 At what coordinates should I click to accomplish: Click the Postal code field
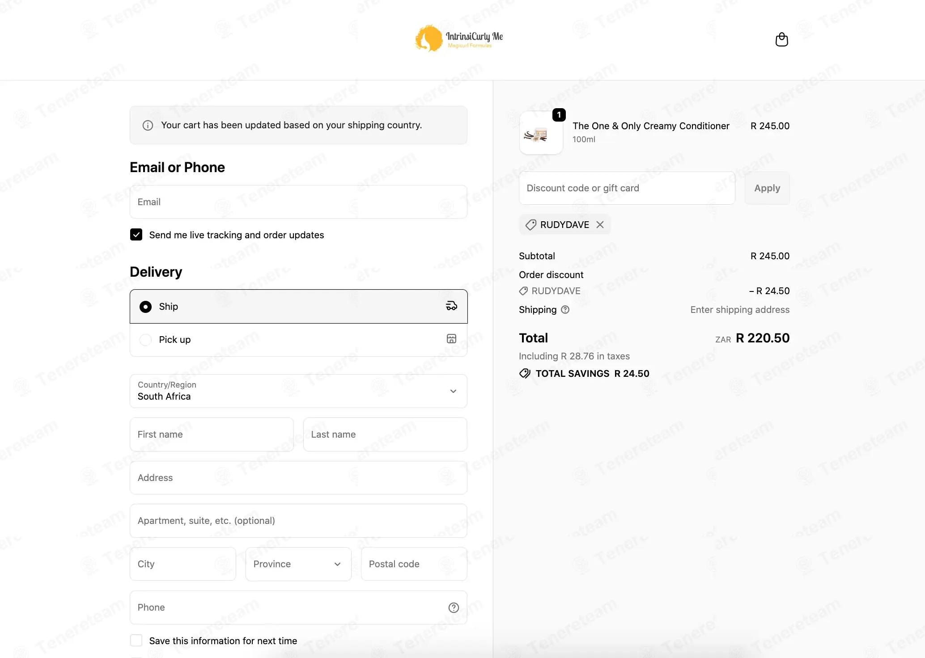click(x=414, y=564)
